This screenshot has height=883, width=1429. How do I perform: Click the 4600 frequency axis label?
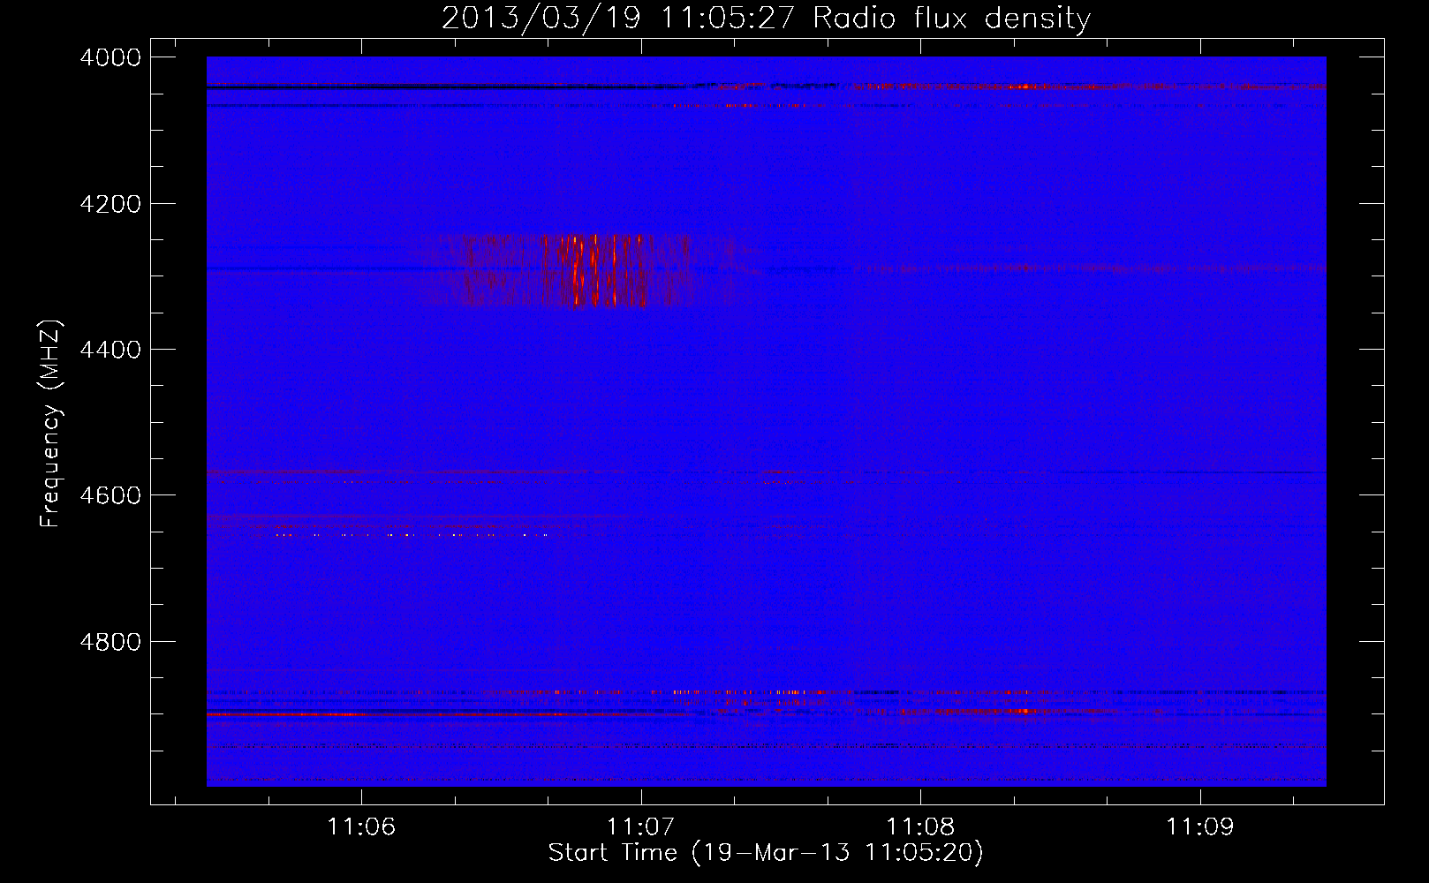point(110,495)
